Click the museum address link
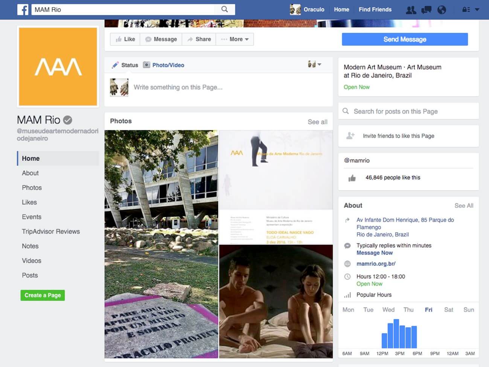489x367 pixels. (x=405, y=227)
